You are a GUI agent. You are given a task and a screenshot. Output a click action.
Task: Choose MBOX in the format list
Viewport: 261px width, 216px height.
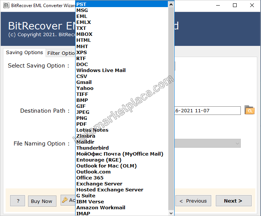[84, 34]
